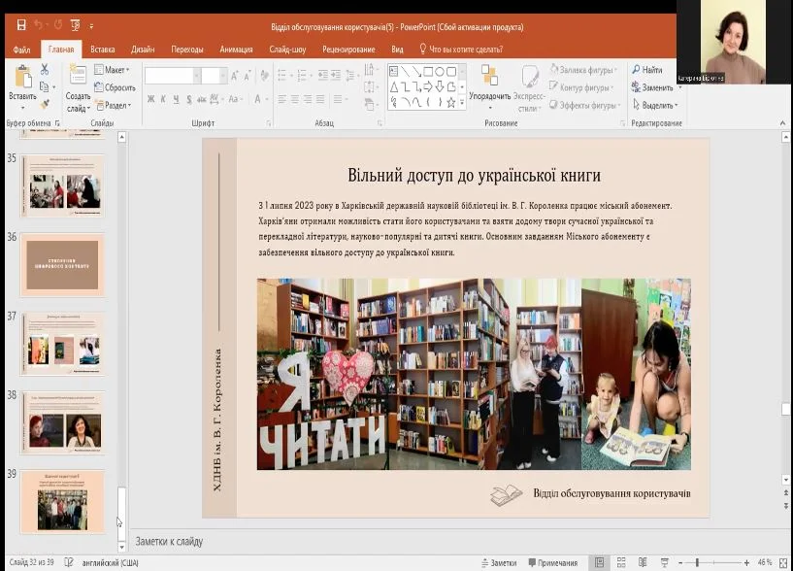Open the Раздел section dropdown
This screenshot has width=793, height=571.
(x=115, y=105)
